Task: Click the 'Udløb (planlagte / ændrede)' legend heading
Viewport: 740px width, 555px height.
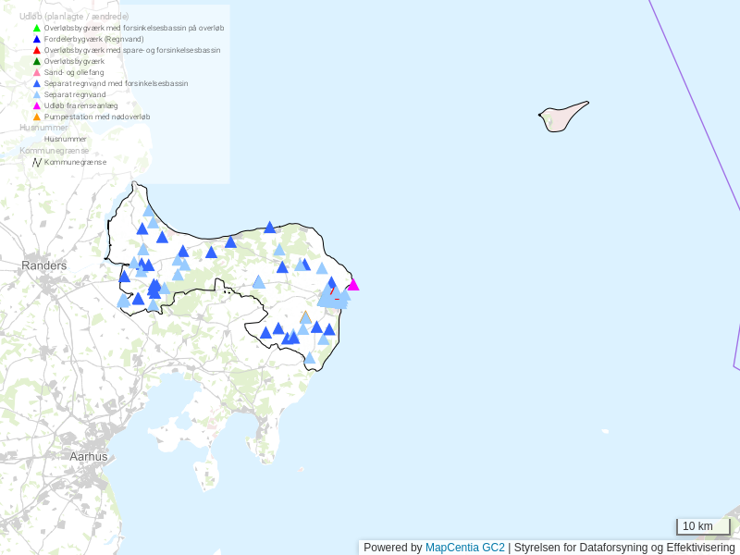Action: coord(74,17)
